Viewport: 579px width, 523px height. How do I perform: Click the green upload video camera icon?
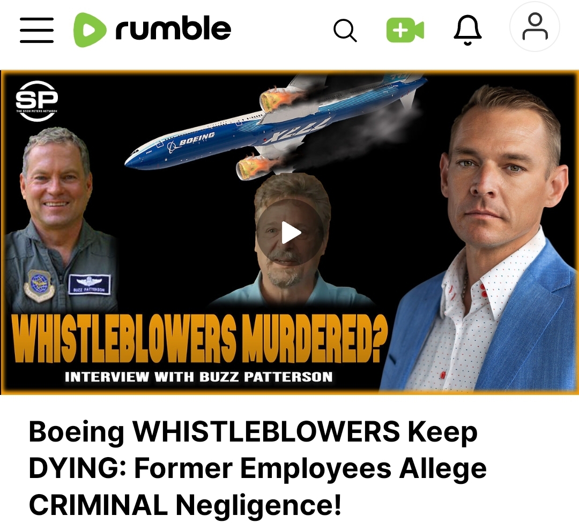[x=405, y=30]
